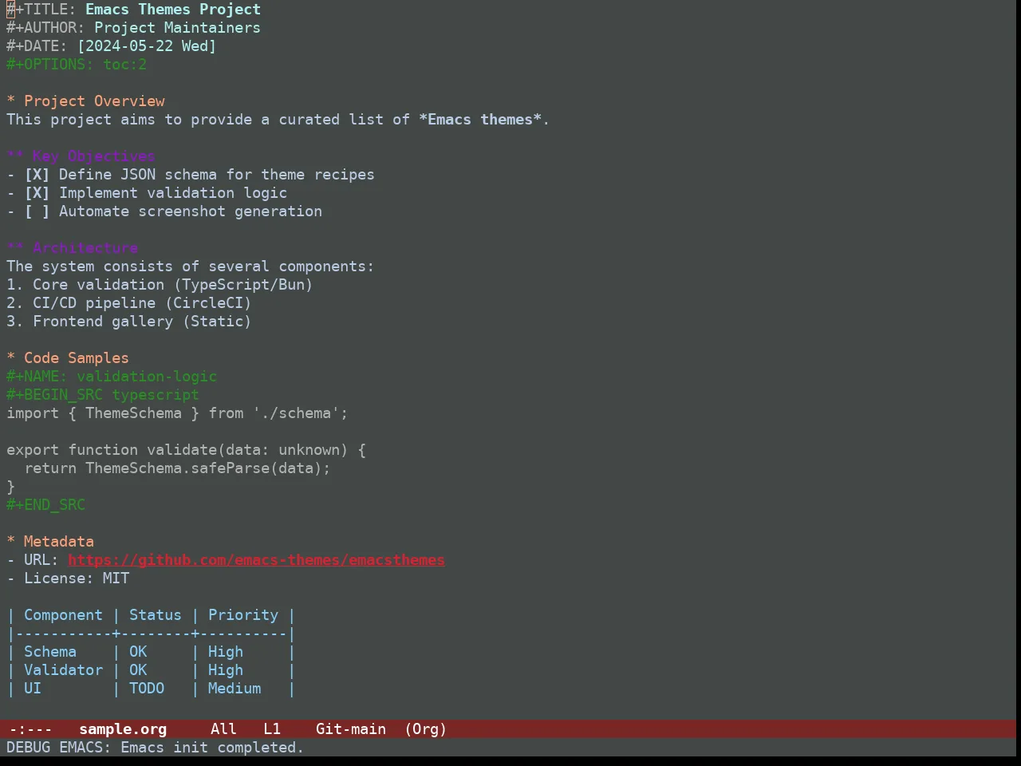Check the empty box before Automate screenshot generation

pyautogui.click(x=37, y=211)
